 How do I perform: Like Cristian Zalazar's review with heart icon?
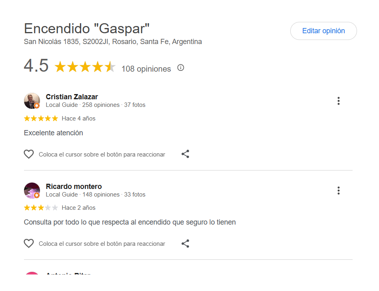29,154
